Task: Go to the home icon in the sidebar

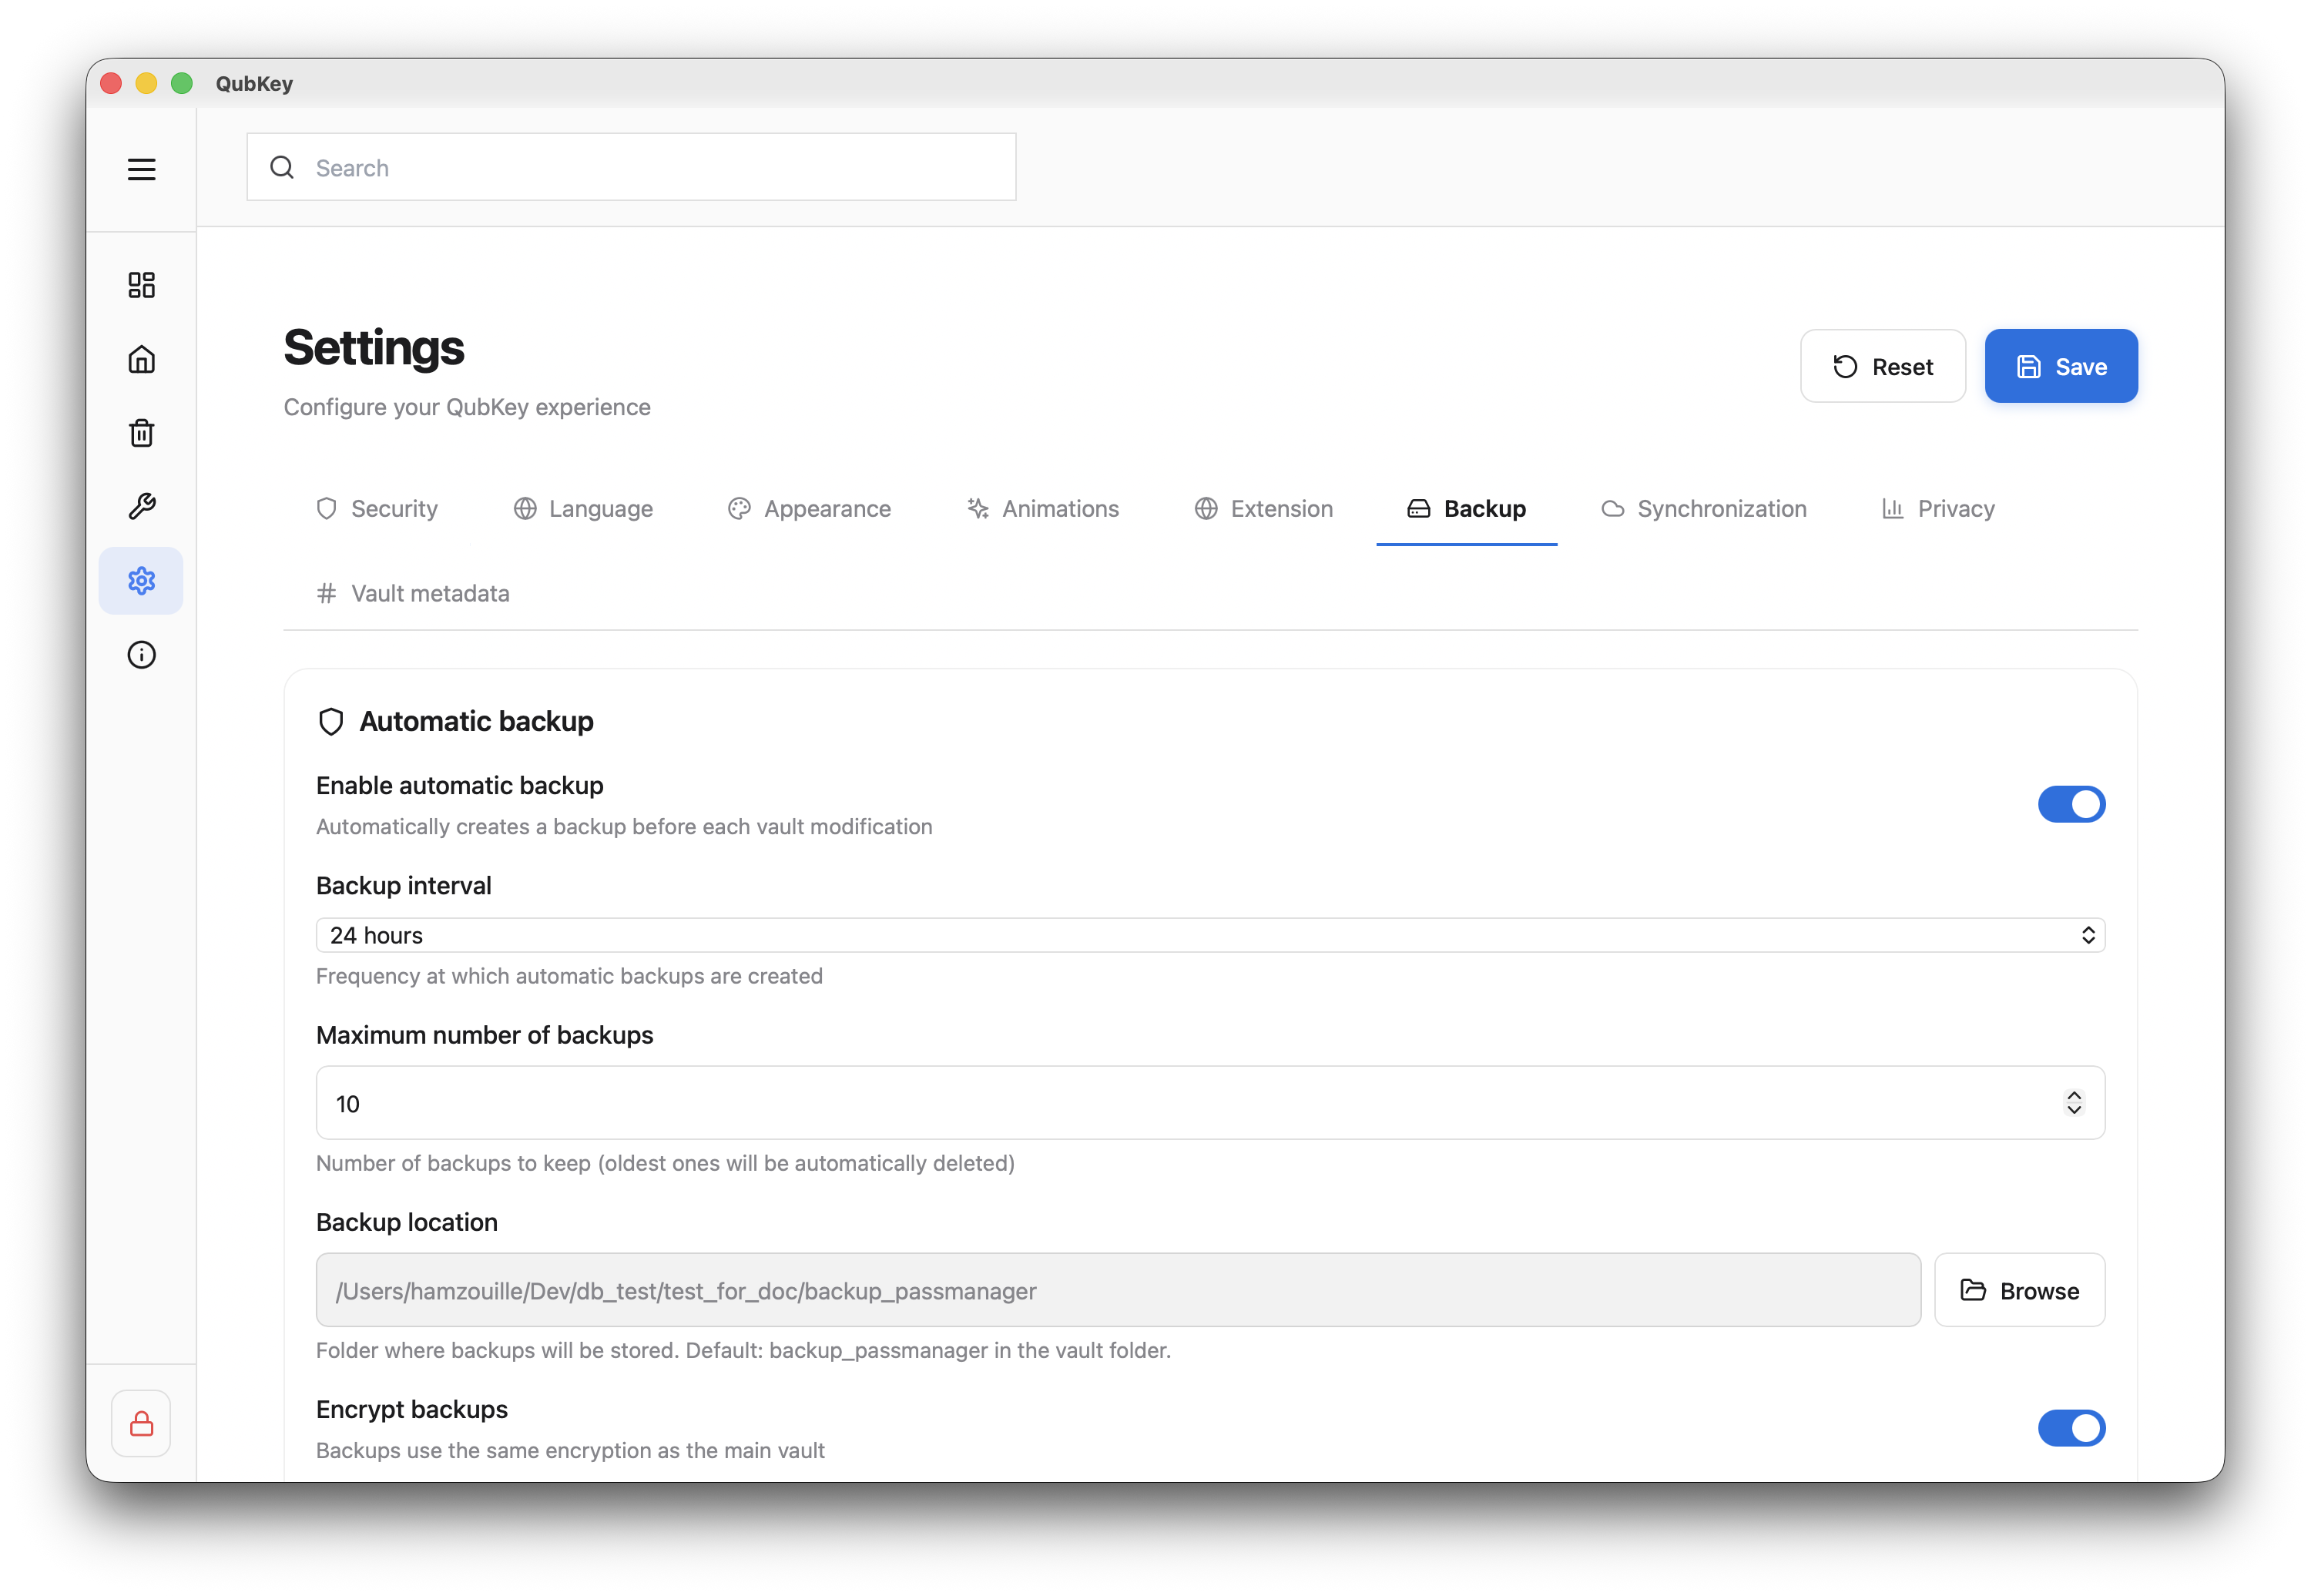Action: (141, 359)
